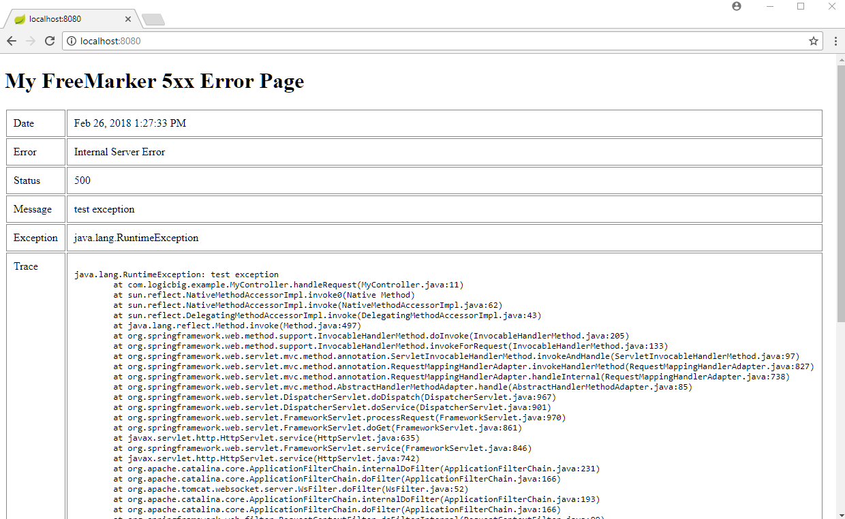Click the Spring leaf favicon on the tab
845x519 pixels.
pyautogui.click(x=18, y=19)
